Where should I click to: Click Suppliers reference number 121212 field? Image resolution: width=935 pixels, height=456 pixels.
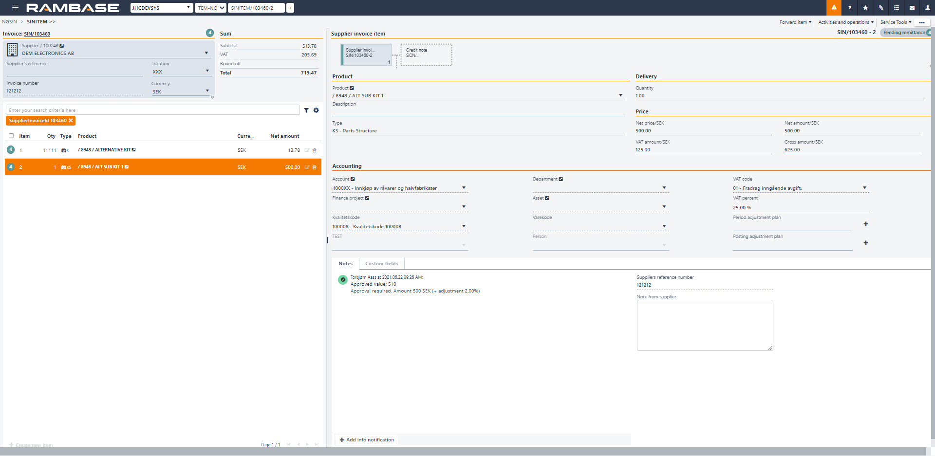[x=705, y=285]
